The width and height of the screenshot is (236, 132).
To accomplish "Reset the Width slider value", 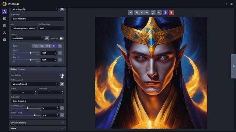I will click(60, 53).
